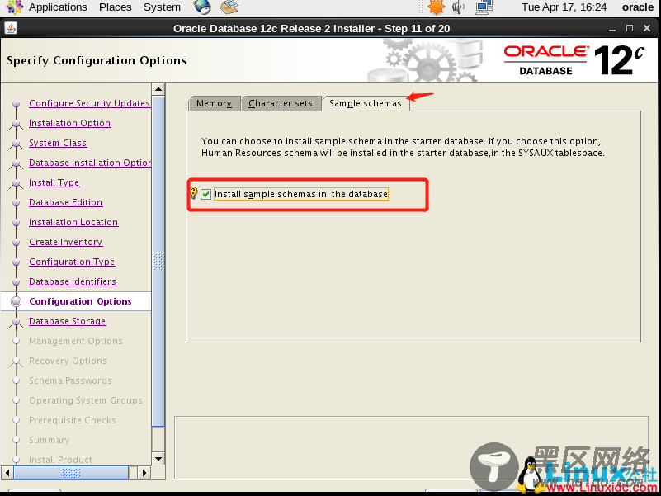Go to Database Storage step
This screenshot has height=496, width=661.
click(67, 321)
